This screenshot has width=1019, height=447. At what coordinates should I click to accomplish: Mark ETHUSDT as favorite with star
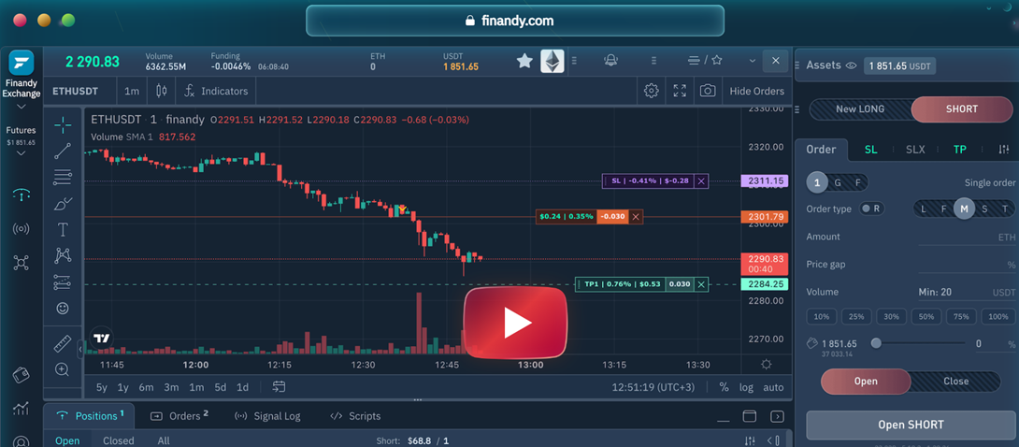point(524,61)
